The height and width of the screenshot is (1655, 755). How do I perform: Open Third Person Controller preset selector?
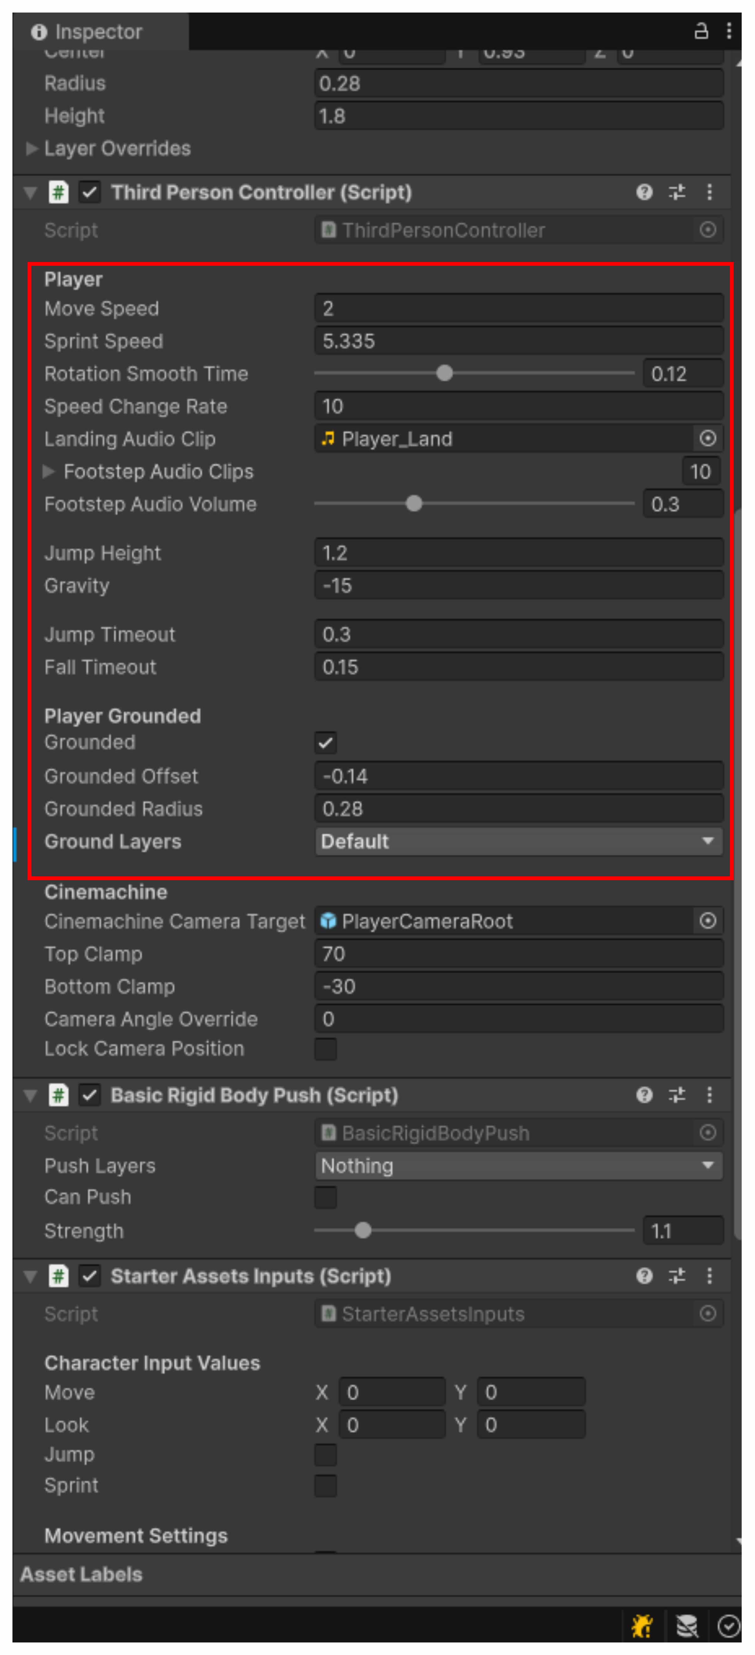pyautogui.click(x=677, y=192)
